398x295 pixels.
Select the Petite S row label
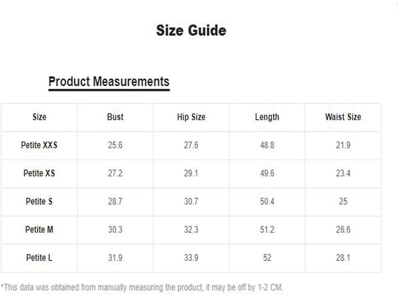pos(39,201)
